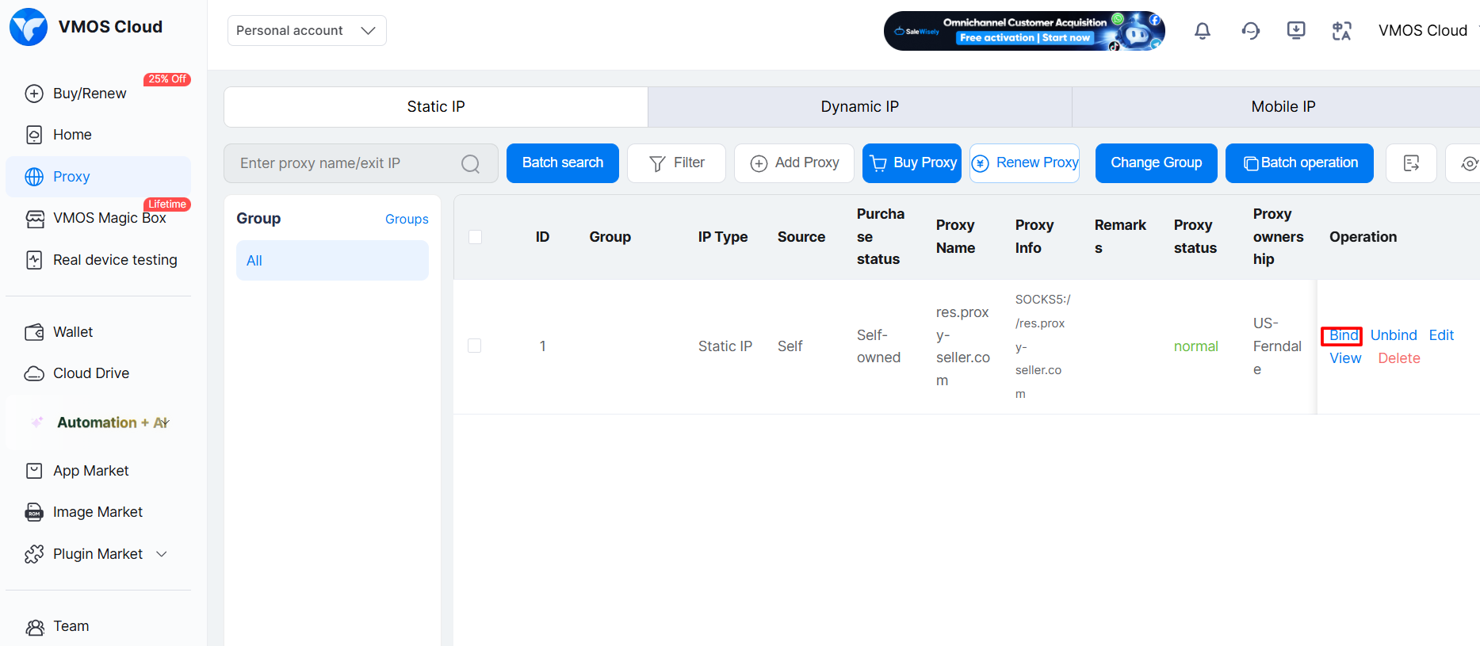Click Edit for the proxy row
This screenshot has width=1480, height=646.
1441,335
